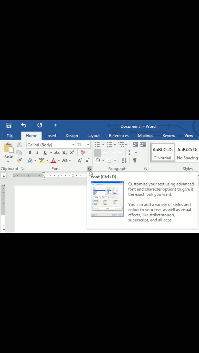
Task: Click the Increase Indent icon
Action: 143,145
